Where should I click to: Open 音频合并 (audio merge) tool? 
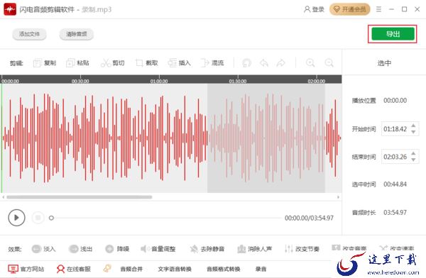pos(131,269)
